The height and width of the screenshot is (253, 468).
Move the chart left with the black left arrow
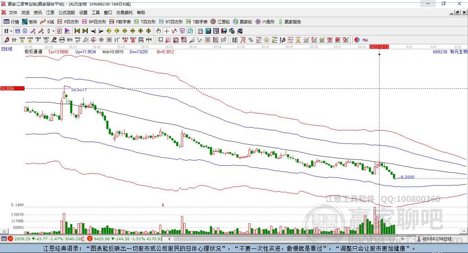(93, 31)
